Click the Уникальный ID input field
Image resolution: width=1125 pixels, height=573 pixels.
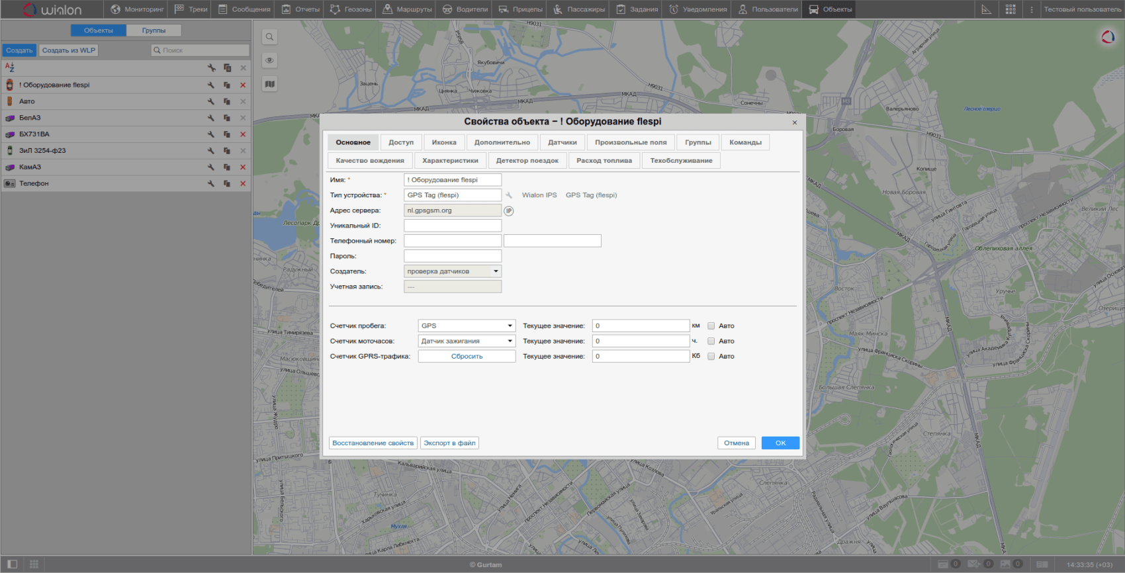point(453,226)
